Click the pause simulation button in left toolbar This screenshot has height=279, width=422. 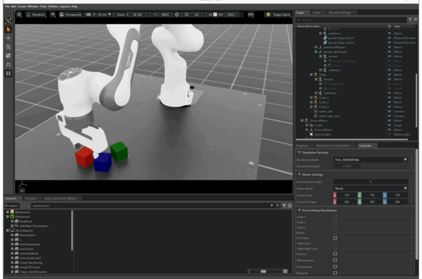click(8, 73)
